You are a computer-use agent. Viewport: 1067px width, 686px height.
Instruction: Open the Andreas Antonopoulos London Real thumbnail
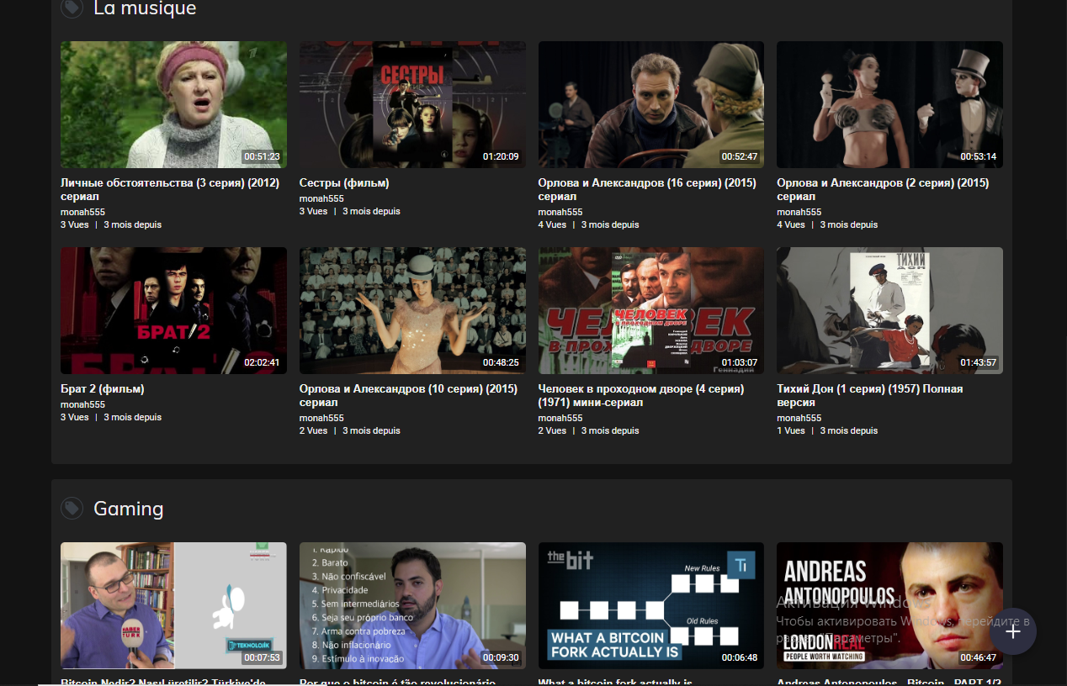[889, 605]
